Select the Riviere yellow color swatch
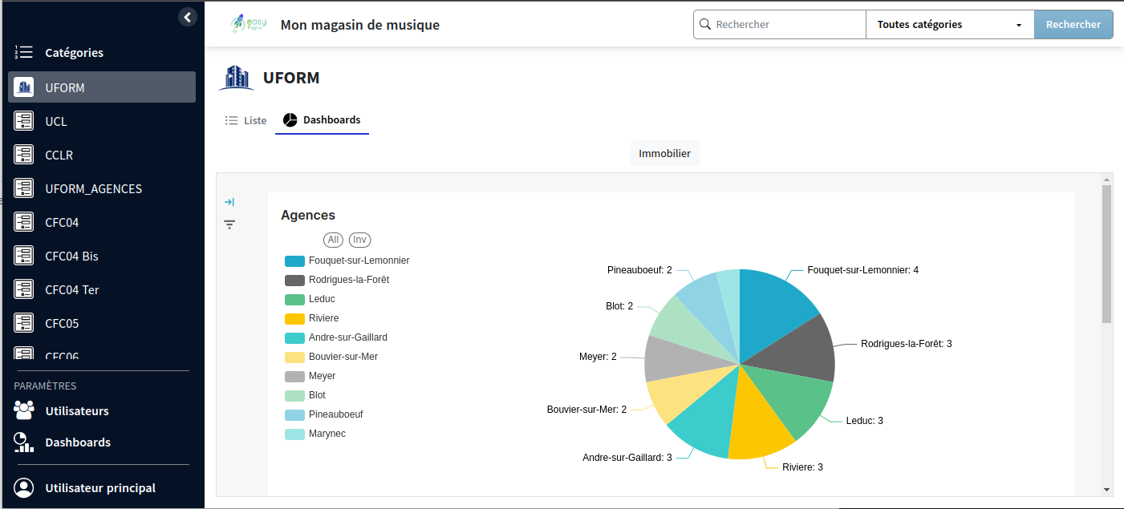Image resolution: width=1124 pixels, height=509 pixels. coord(293,317)
